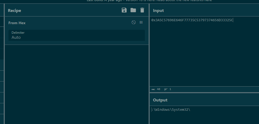Click the Save recipe floppy disk icon
259x124 pixels.
(x=124, y=10)
